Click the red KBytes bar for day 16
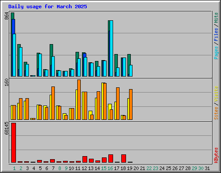Screen dimensions: 221x173 click(x=110, y=158)
